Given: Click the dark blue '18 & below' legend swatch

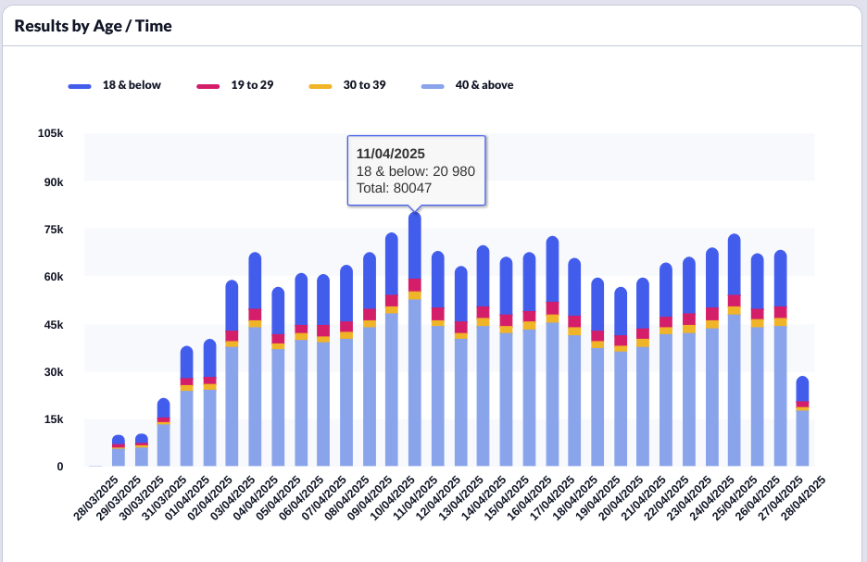Looking at the screenshot, I should [x=80, y=86].
